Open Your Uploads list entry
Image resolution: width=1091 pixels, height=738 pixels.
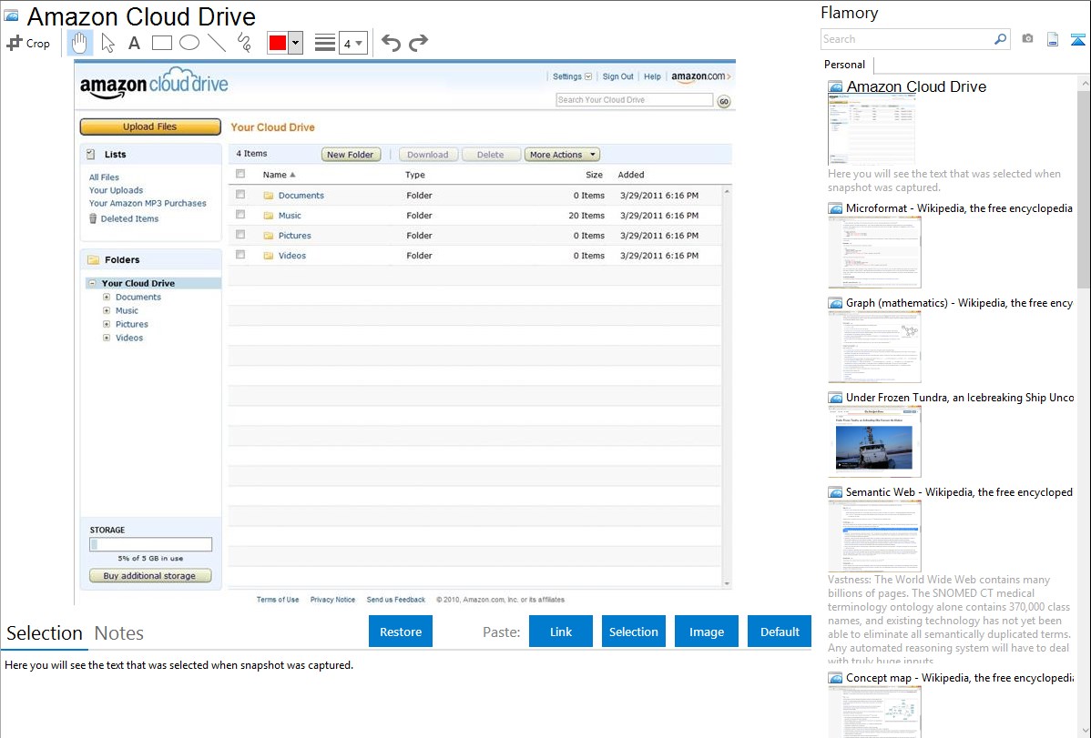click(117, 190)
